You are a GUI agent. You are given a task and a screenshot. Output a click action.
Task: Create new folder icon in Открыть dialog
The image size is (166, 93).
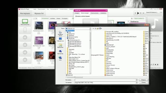tap(98, 28)
